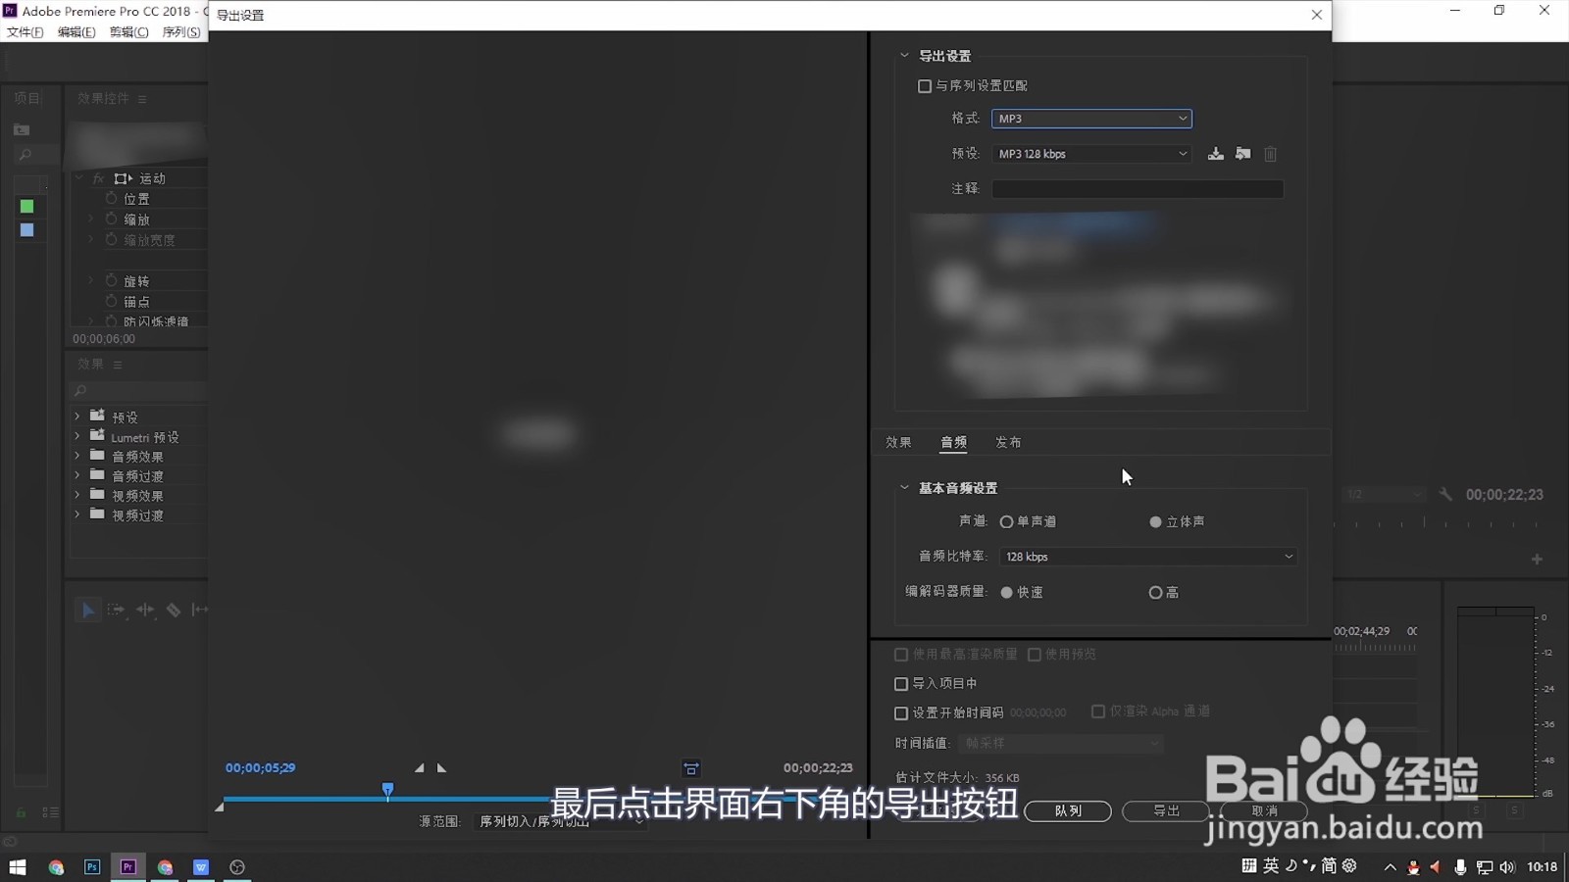Select 单声道 channel option
The image size is (1569, 882).
[x=1007, y=521]
